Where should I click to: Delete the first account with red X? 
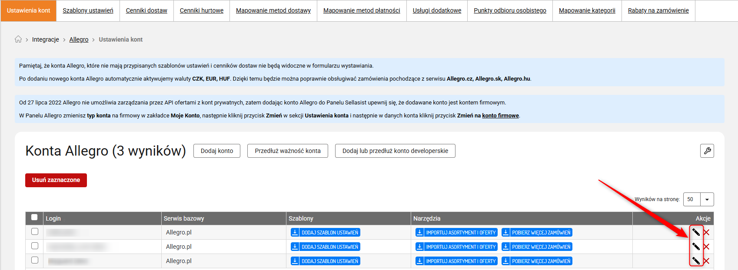(706, 232)
